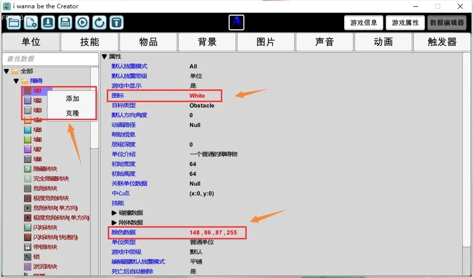Switch to the 背景 tab
473x278 pixels.
(x=207, y=42)
